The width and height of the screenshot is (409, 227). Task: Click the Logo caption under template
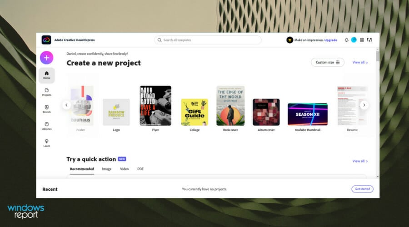coord(116,130)
